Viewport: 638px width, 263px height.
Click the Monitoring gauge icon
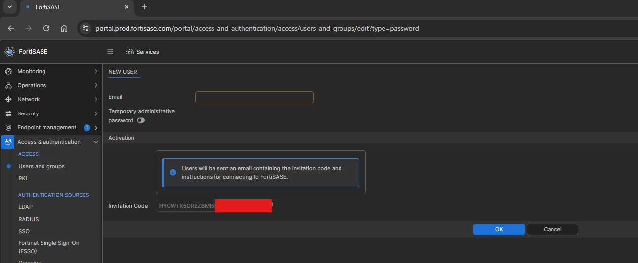tap(8, 71)
